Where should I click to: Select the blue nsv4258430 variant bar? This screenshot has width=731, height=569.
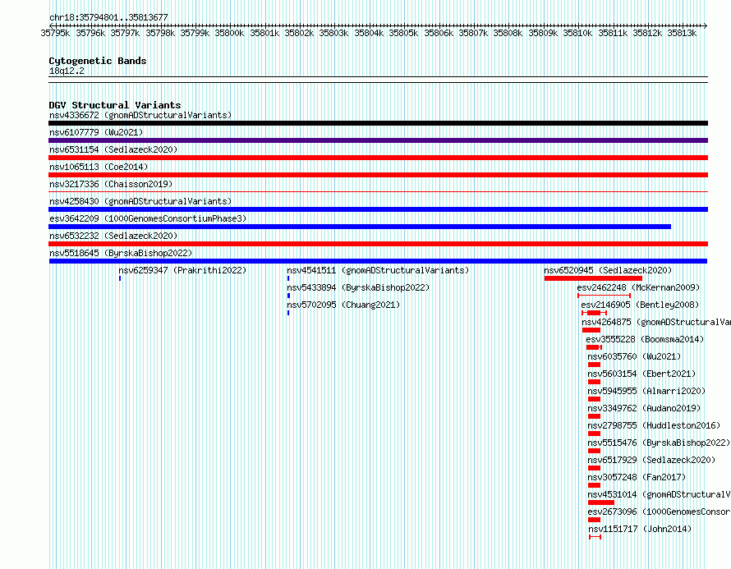click(378, 209)
